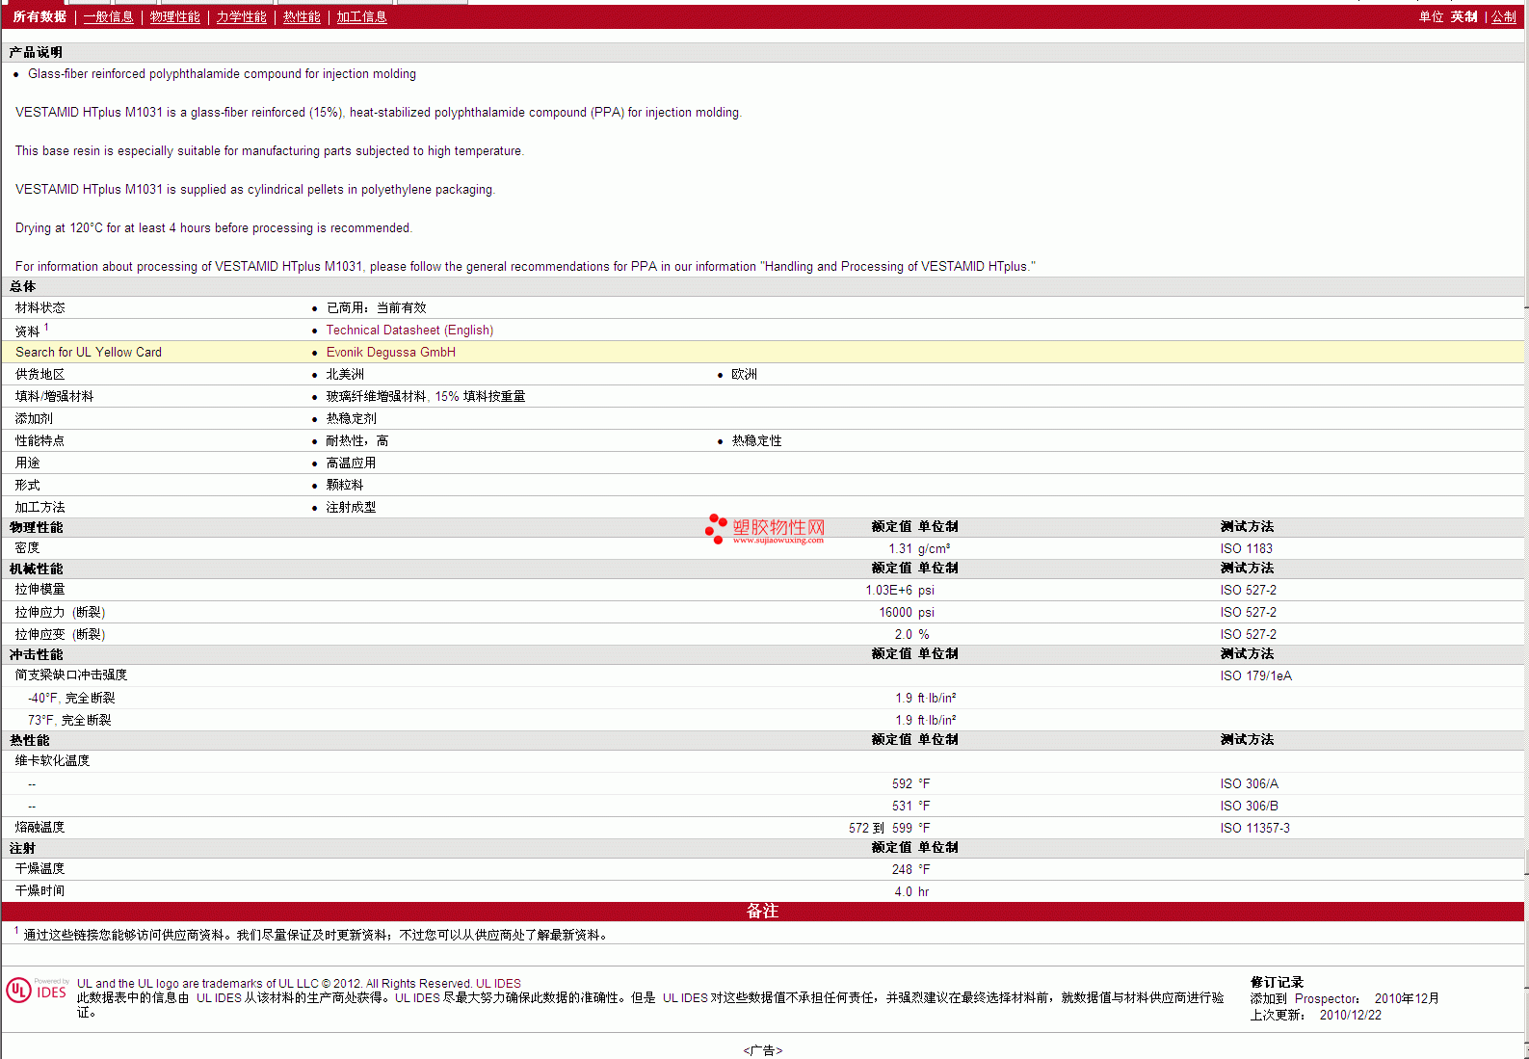This screenshot has width=1529, height=1059.
Task: Select the 已商用：当前有效 value
Action: [x=376, y=308]
